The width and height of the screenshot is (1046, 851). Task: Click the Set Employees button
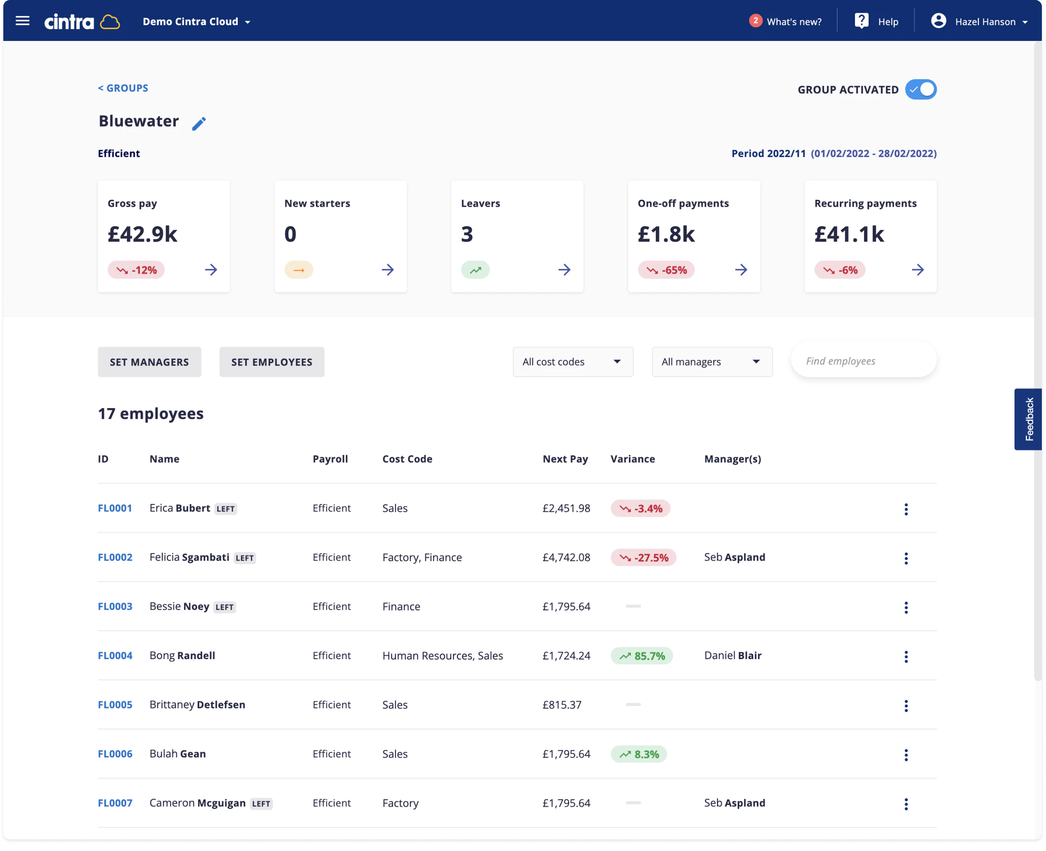tap(272, 362)
